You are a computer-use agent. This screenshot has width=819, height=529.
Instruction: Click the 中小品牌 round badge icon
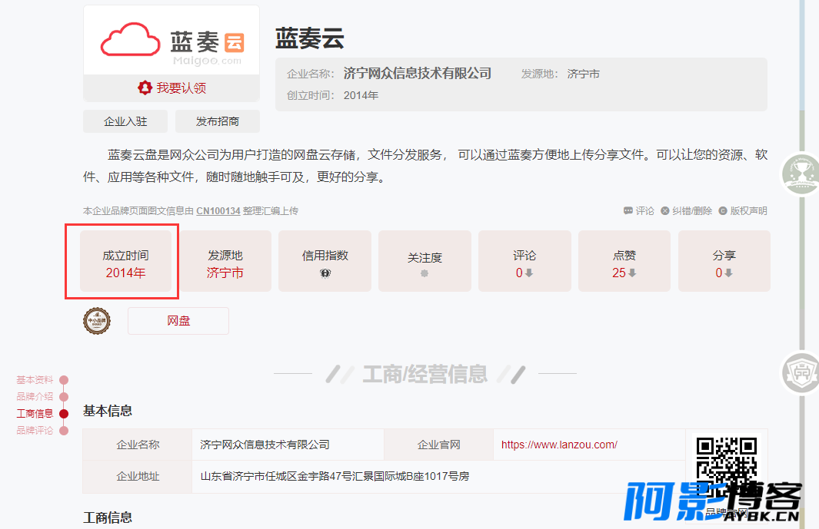pos(97,321)
